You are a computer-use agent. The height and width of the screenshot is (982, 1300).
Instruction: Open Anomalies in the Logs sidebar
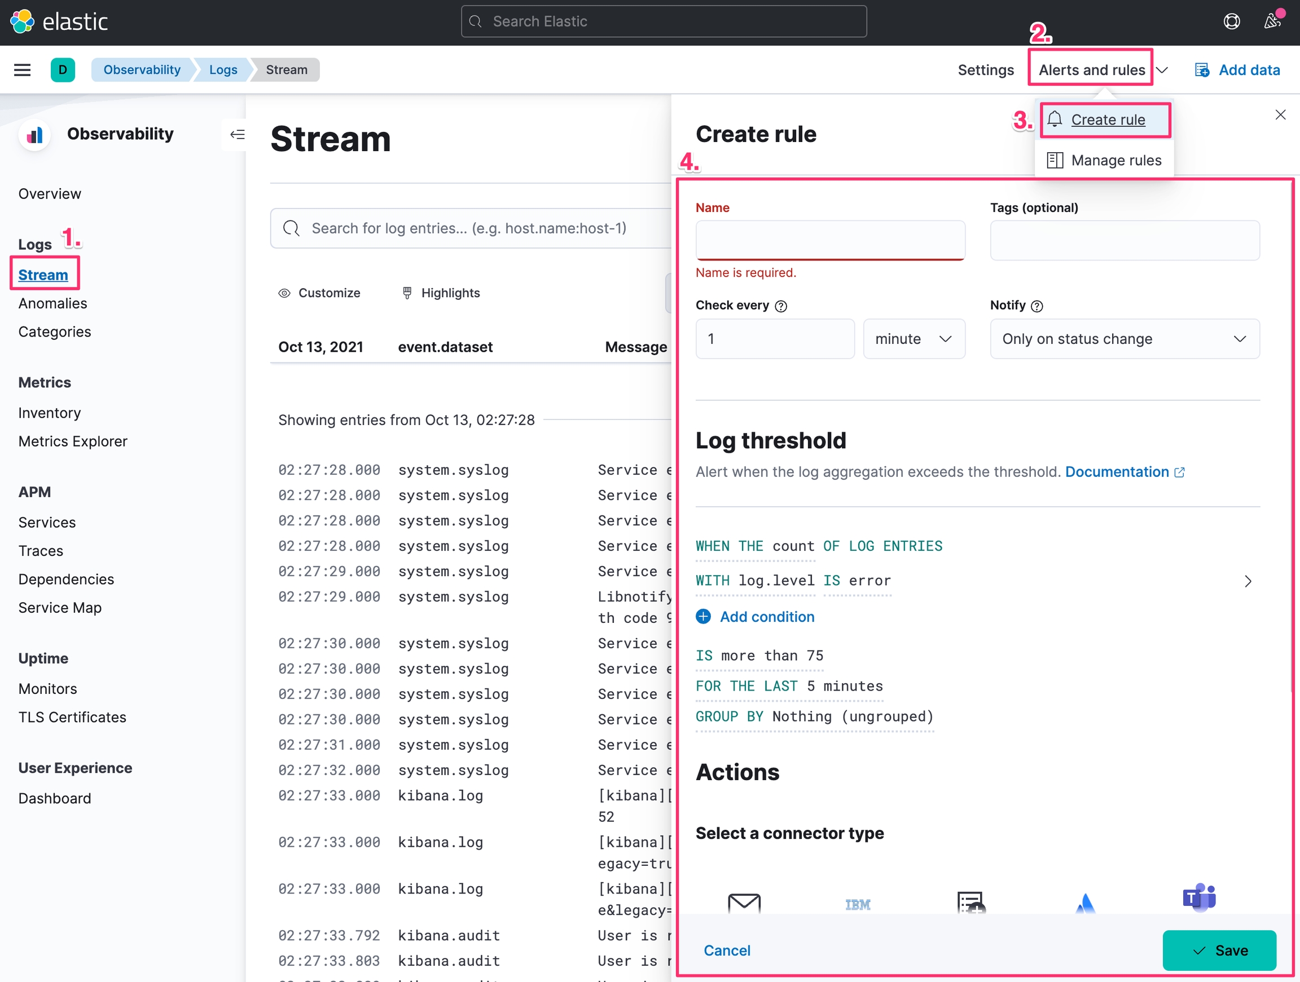(52, 304)
